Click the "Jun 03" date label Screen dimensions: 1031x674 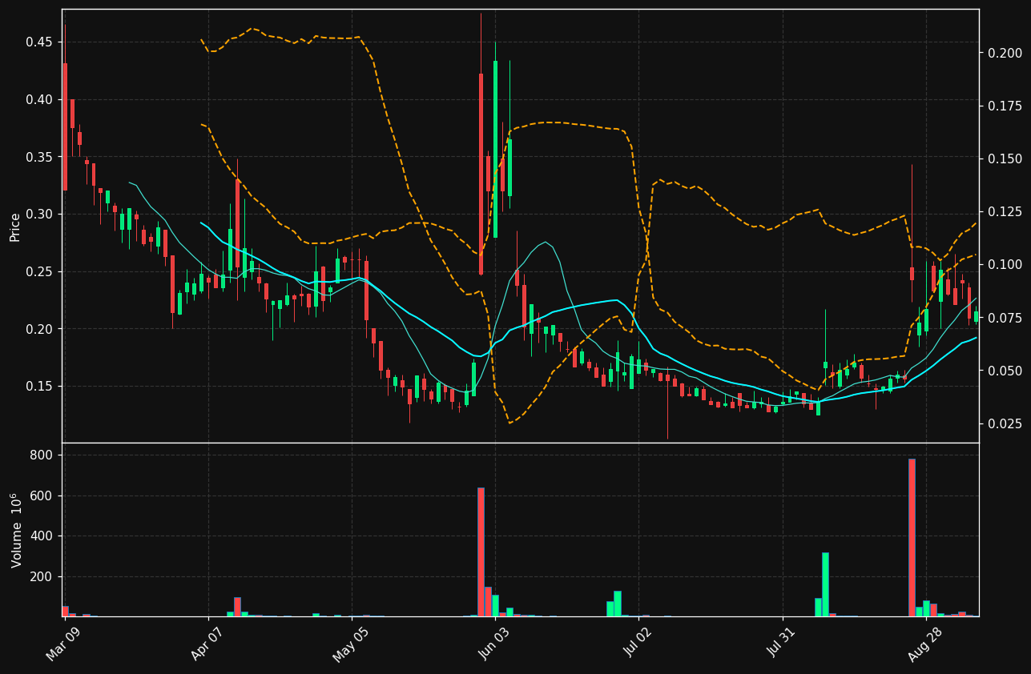point(494,644)
